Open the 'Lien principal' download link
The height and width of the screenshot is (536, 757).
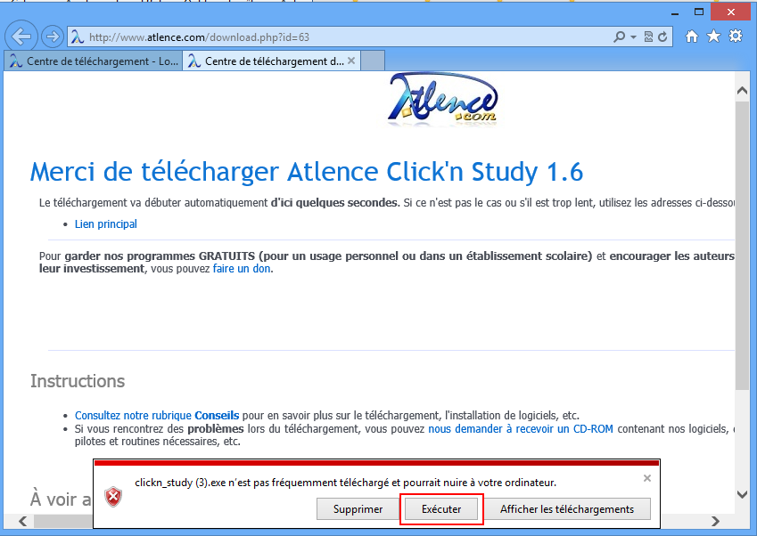[x=106, y=224]
